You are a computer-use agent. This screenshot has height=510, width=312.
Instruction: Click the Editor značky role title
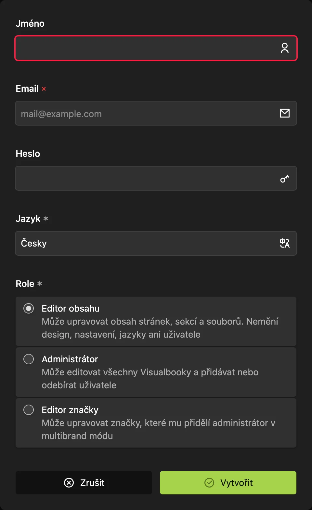pos(70,410)
